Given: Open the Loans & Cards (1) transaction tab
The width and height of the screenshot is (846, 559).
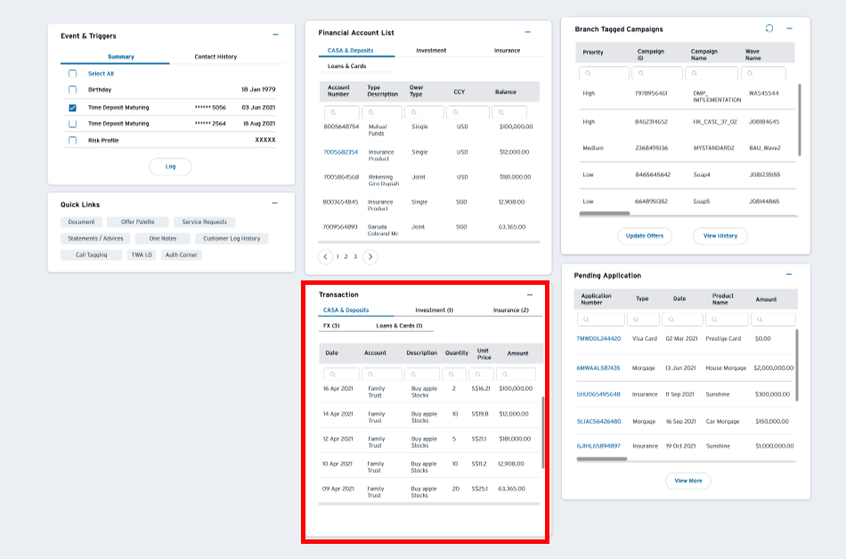Looking at the screenshot, I should (399, 326).
